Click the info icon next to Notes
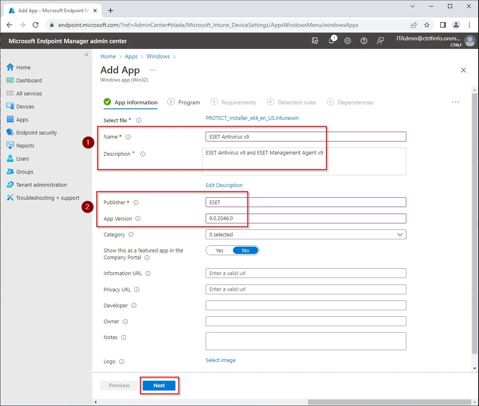This screenshot has width=479, height=406. coord(124,338)
